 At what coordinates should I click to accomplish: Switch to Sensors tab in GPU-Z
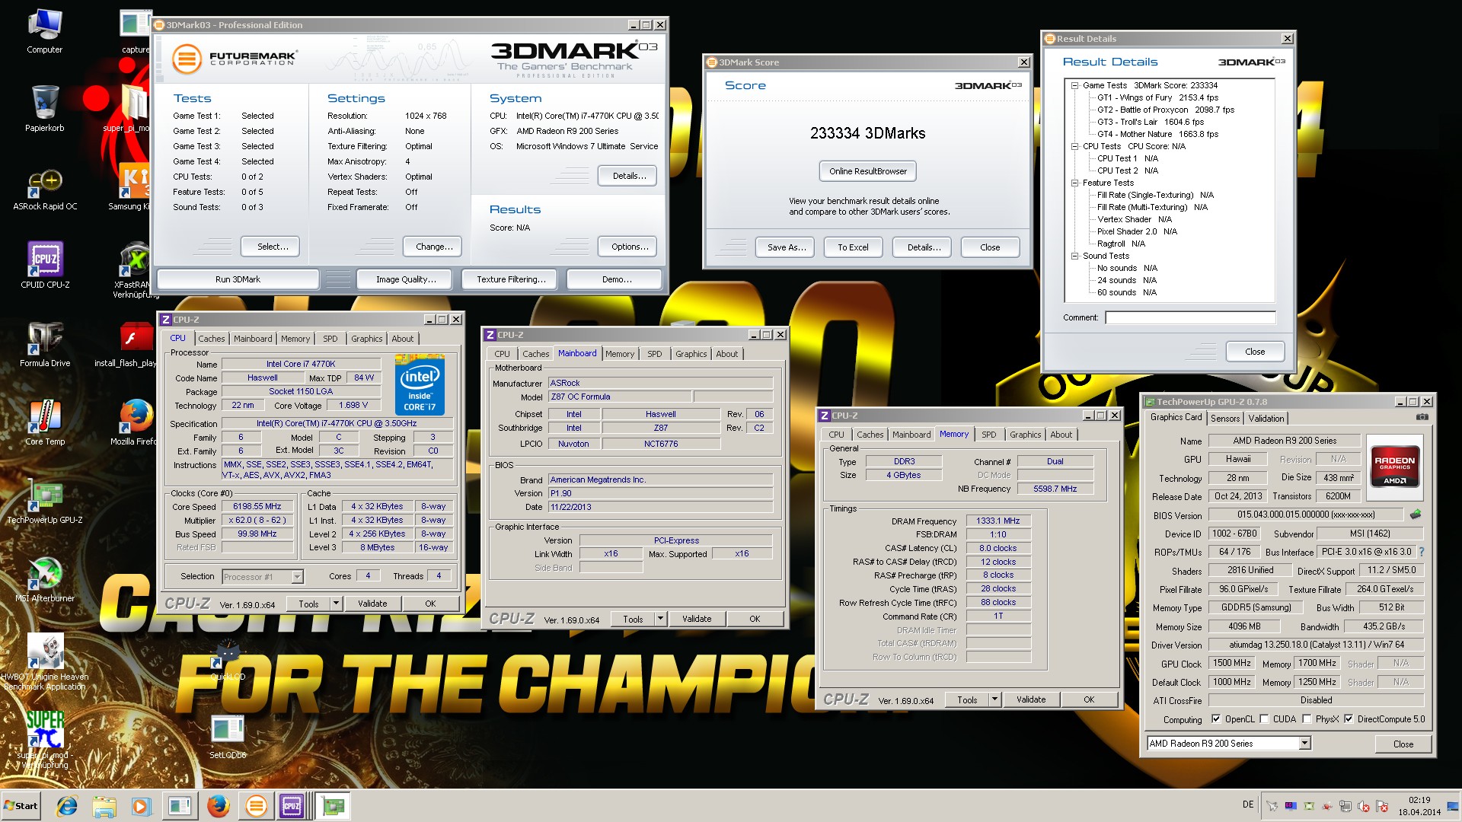(x=1225, y=419)
